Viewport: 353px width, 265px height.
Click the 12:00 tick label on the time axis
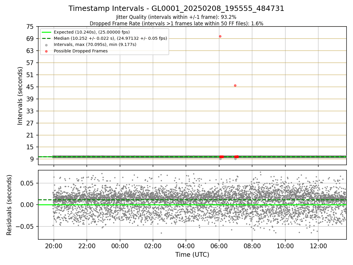pos(318,246)
